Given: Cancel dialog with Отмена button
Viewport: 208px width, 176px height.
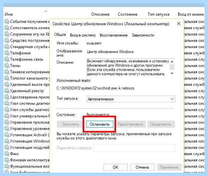Looking at the screenshot, I should (x=142, y=167).
